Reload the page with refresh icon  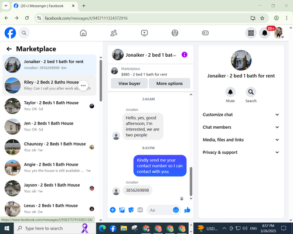pyautogui.click(x=27, y=18)
